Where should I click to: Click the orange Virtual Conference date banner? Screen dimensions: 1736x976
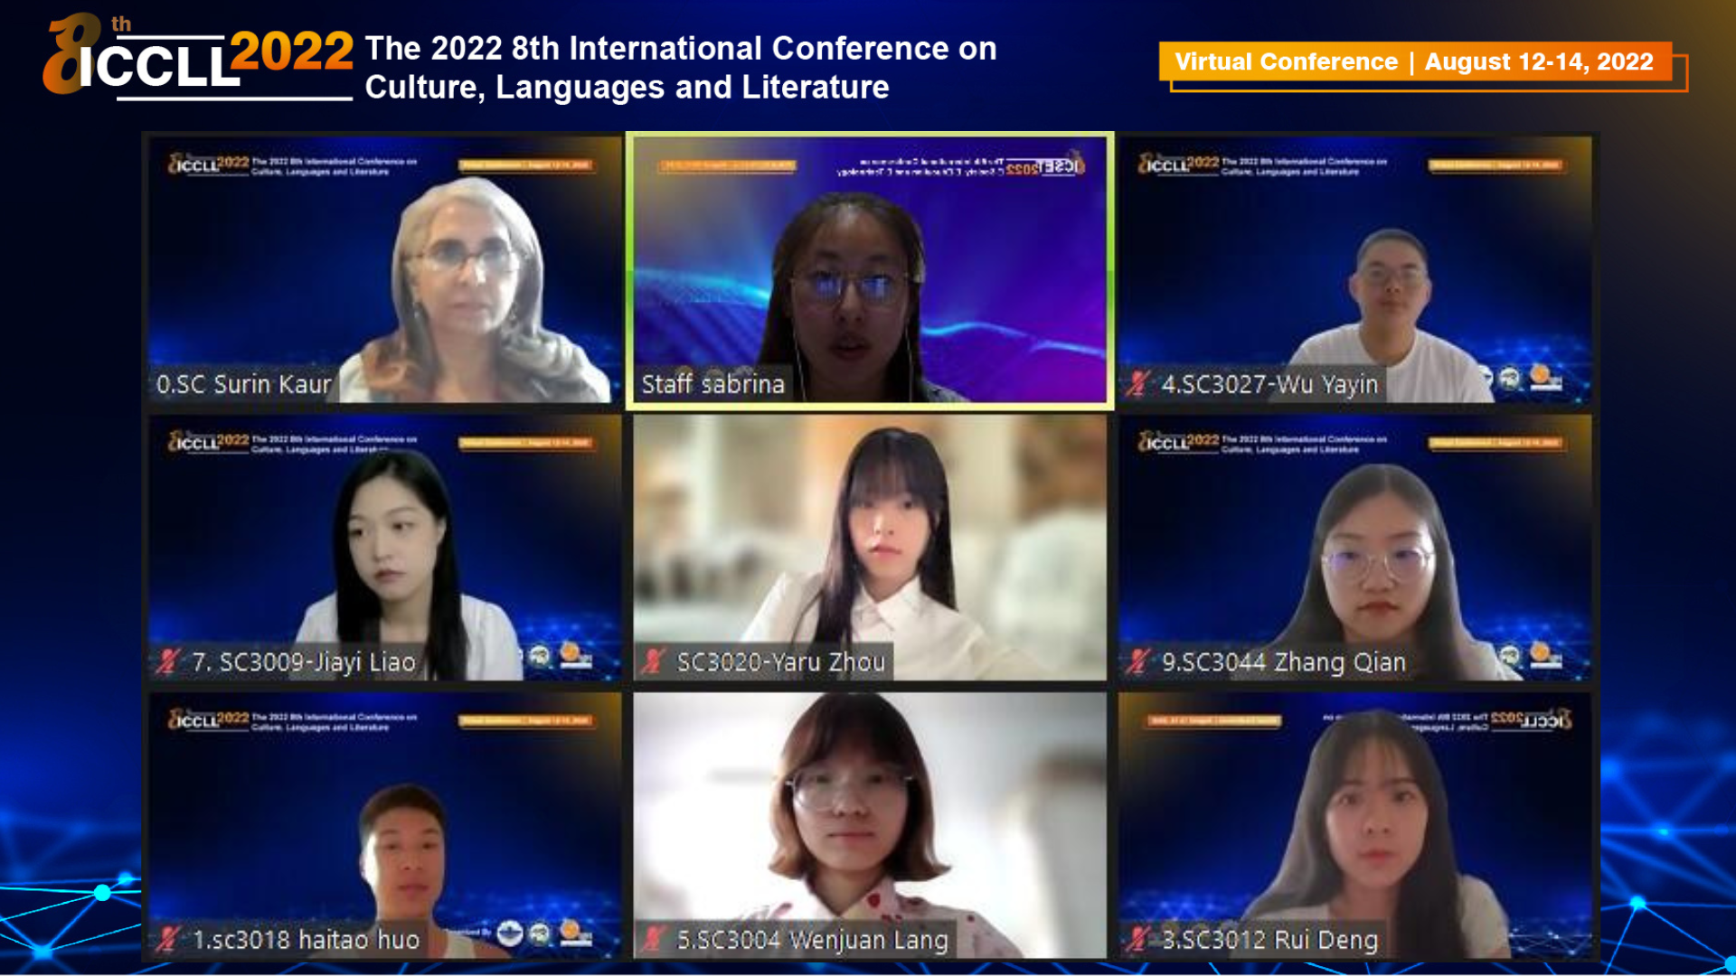[1415, 61]
